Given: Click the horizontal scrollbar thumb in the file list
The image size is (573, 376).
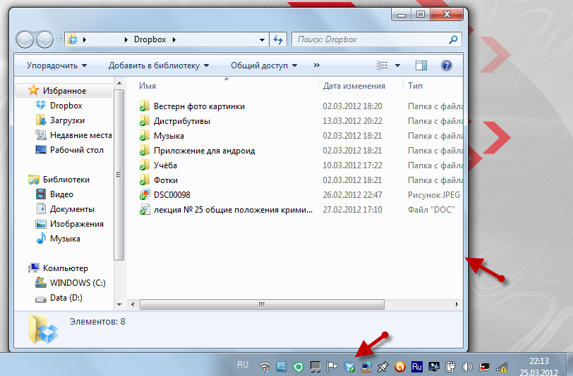Looking at the screenshot, I should point(262,304).
